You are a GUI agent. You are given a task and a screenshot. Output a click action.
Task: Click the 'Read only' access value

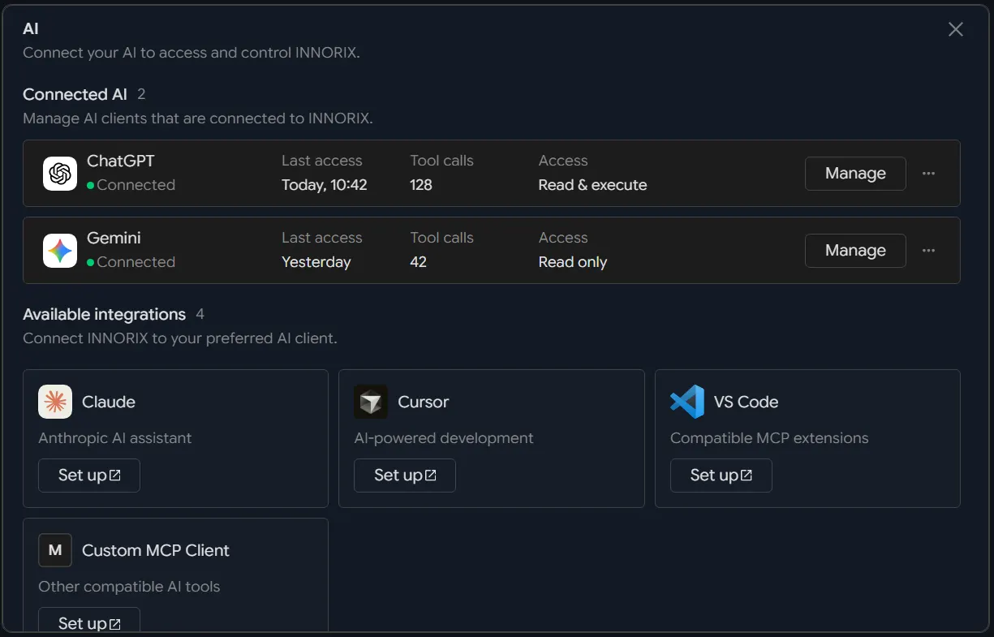click(x=573, y=262)
